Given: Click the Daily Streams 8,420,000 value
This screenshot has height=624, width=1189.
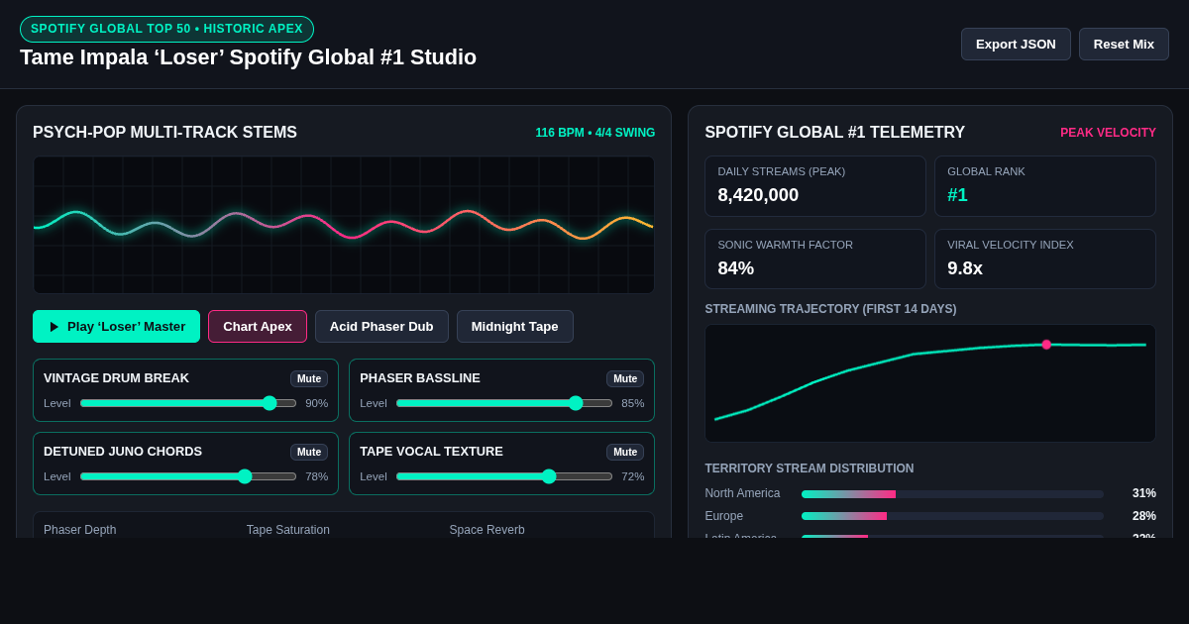Looking at the screenshot, I should pyautogui.click(x=758, y=195).
